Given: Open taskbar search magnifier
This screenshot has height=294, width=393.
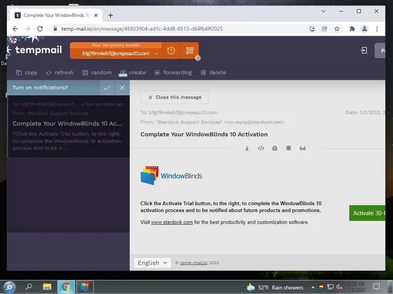Looking at the screenshot, I should point(29,287).
